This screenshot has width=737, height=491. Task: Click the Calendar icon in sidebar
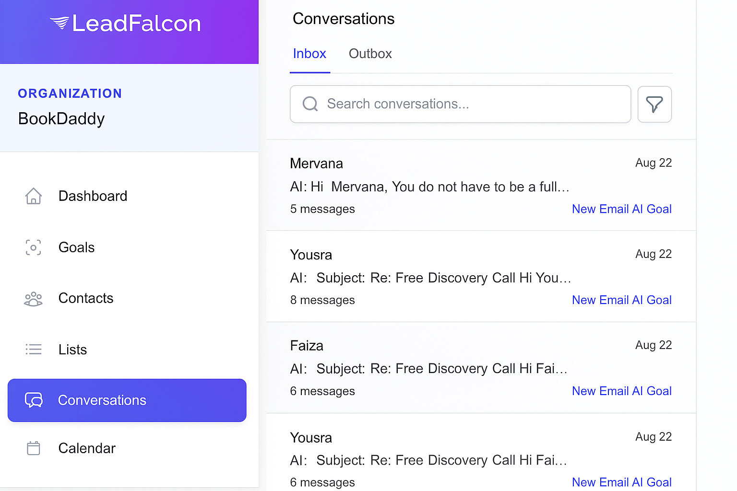[33, 448]
